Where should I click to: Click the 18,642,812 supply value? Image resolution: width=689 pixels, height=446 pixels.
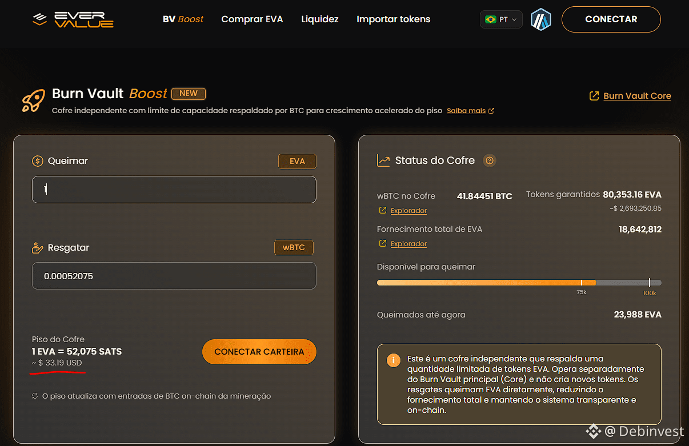pos(640,230)
